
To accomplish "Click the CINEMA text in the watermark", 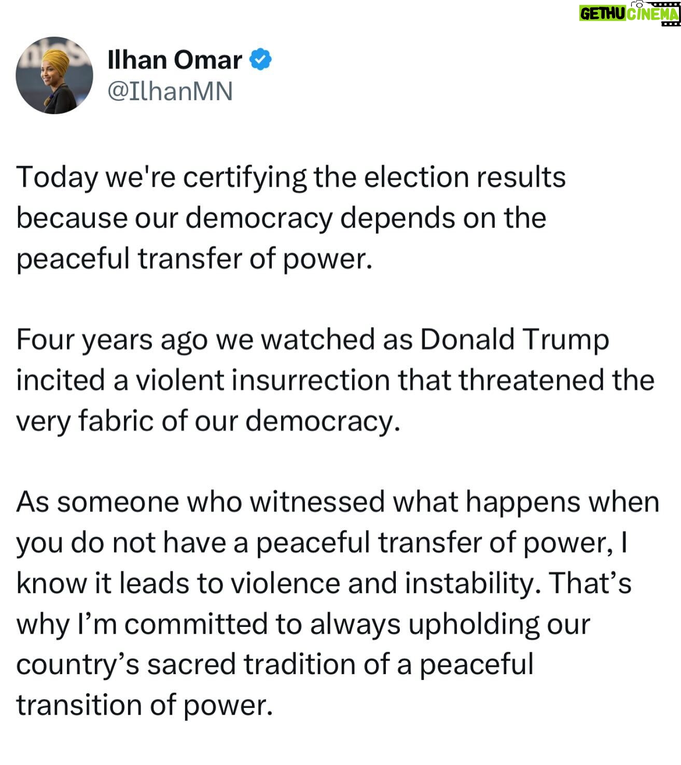I will [652, 14].
